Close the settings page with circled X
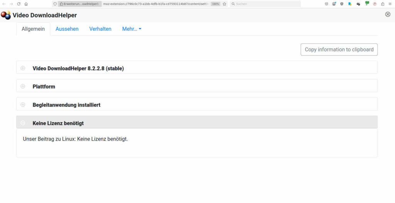395x203 pixels. pos(388,14)
